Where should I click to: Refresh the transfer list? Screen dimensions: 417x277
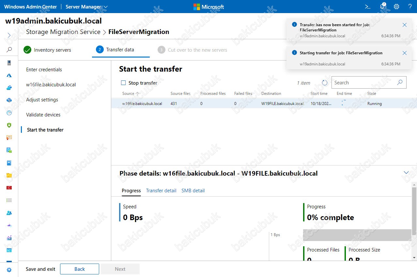click(x=325, y=83)
